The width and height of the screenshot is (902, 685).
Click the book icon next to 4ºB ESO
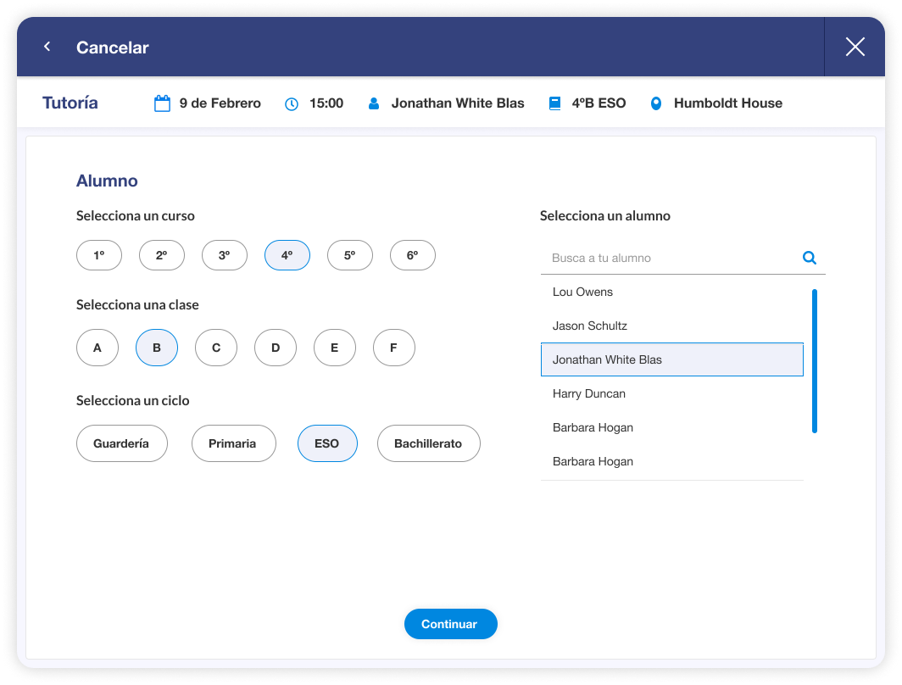554,103
